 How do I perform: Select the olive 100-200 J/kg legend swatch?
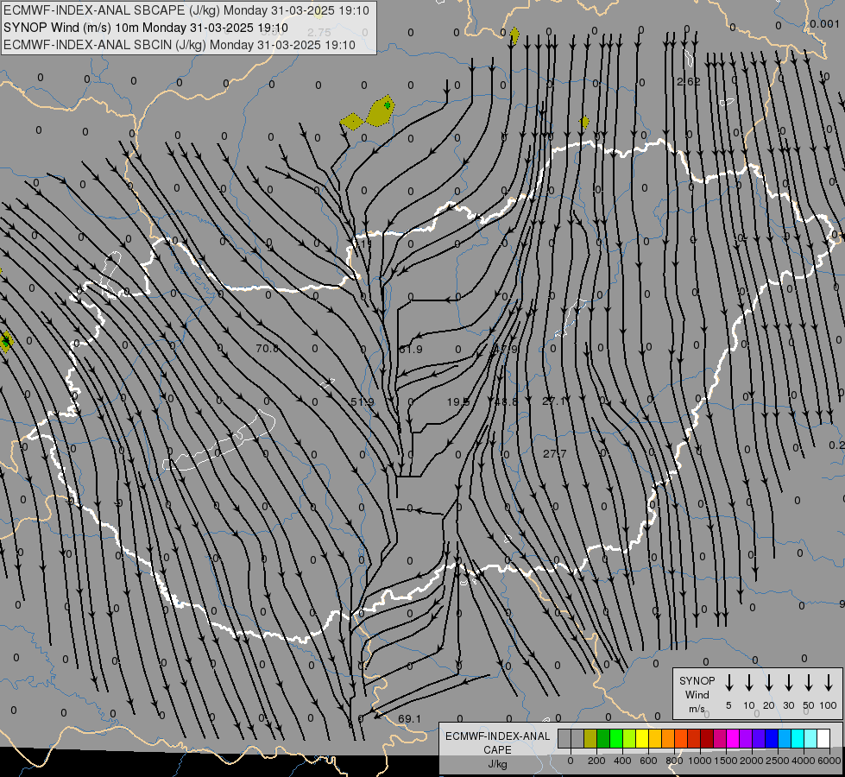(590, 738)
